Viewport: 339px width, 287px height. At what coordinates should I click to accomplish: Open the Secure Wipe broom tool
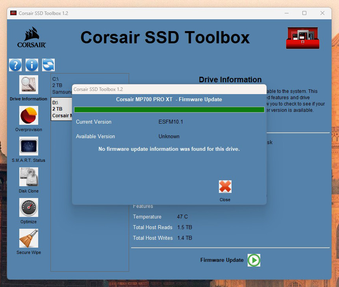coord(29,239)
